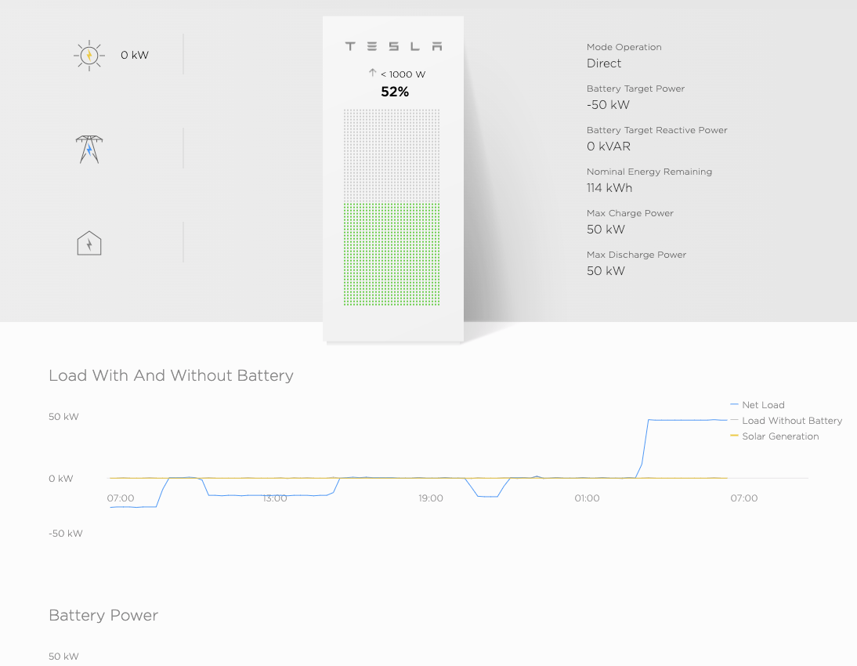This screenshot has height=666, width=857.
Task: Click the Max Discharge Power 50 kW value
Action: tap(606, 271)
